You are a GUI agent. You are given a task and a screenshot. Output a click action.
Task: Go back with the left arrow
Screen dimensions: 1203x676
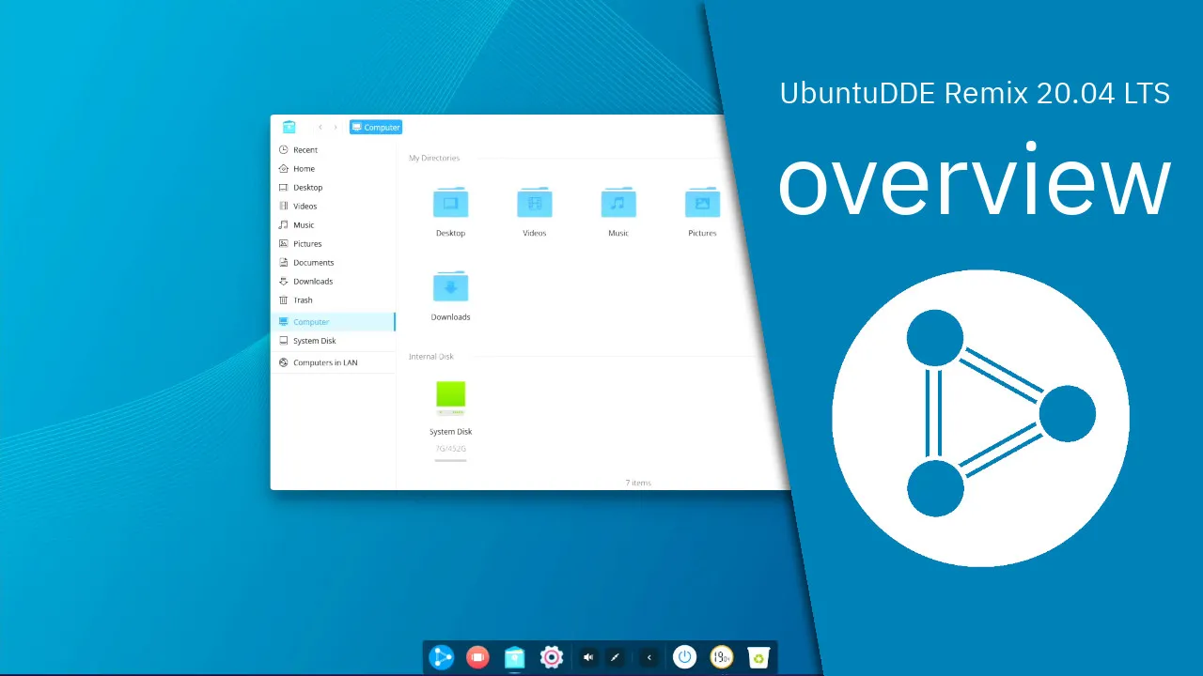(x=320, y=127)
